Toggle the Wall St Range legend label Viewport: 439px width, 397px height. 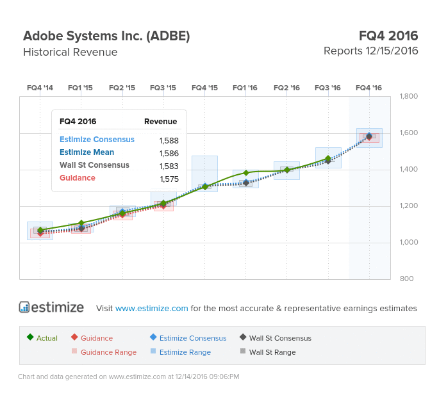click(x=272, y=352)
